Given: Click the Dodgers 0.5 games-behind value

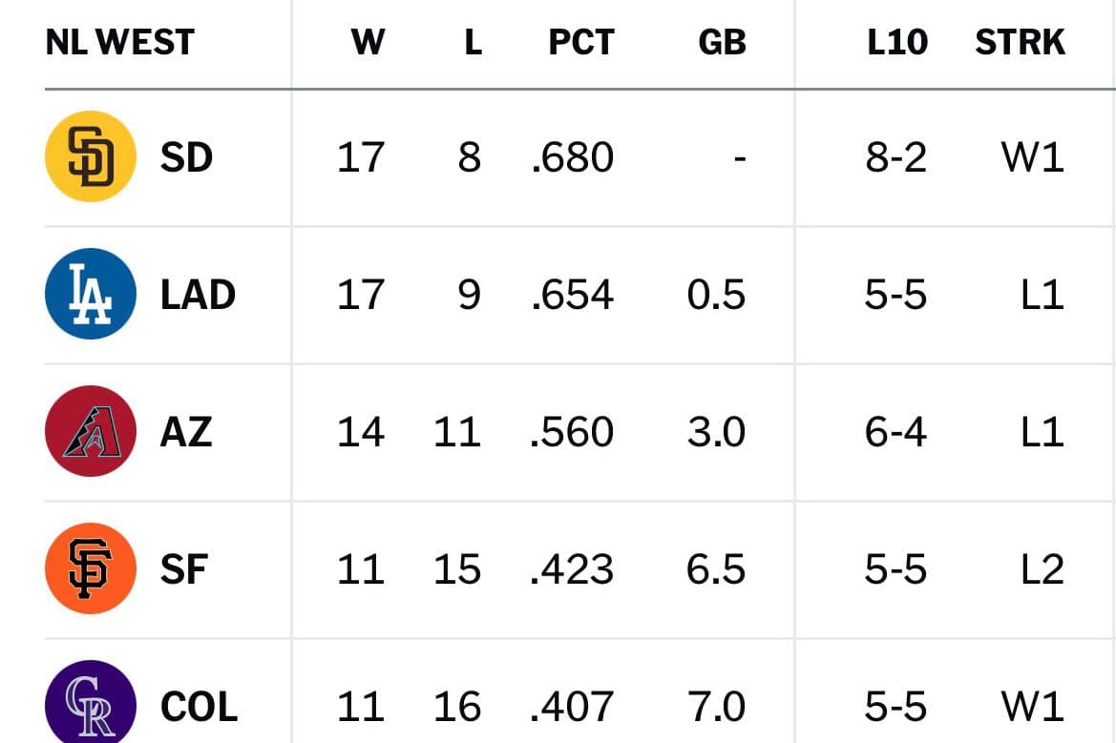Looking at the screenshot, I should click(716, 295).
